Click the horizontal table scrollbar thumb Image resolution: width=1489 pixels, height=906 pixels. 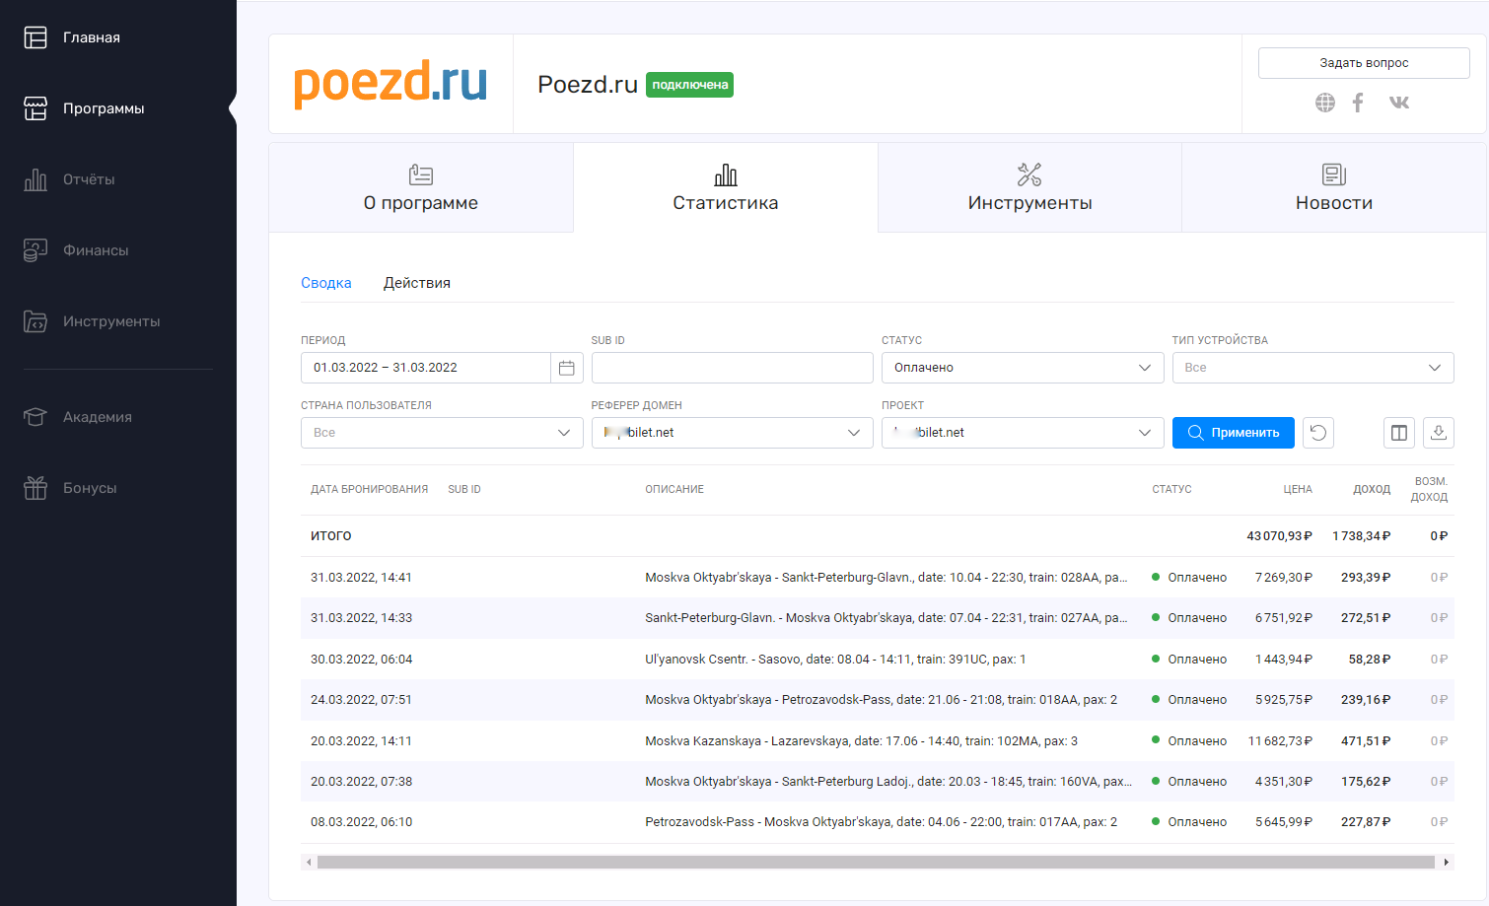(876, 863)
